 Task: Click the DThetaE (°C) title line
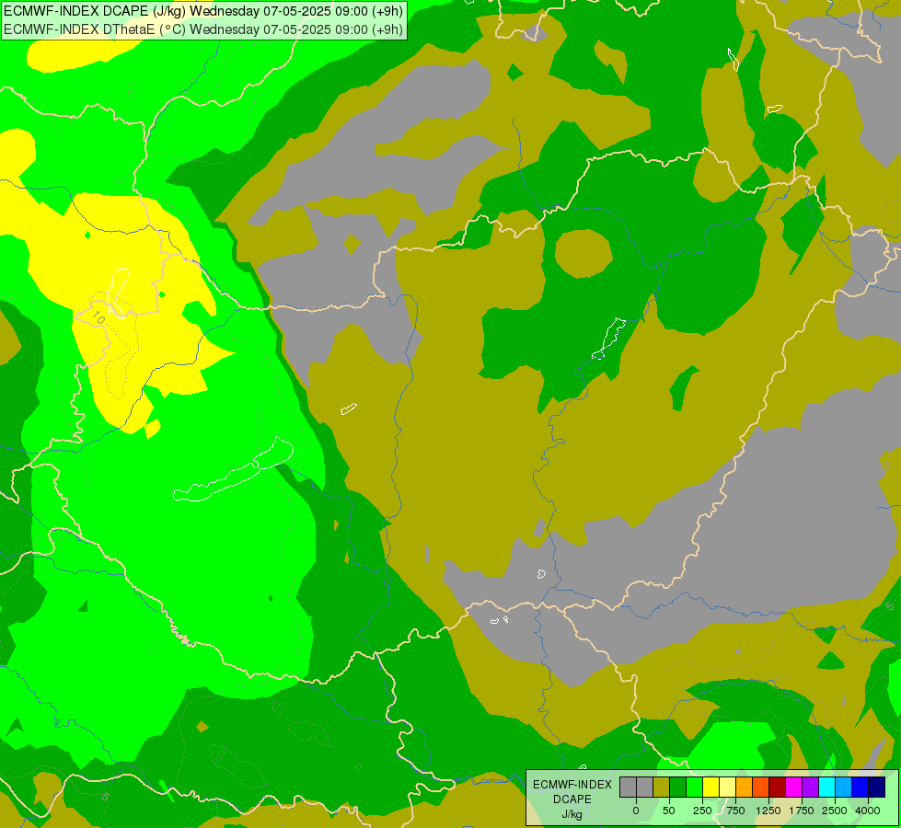(204, 29)
